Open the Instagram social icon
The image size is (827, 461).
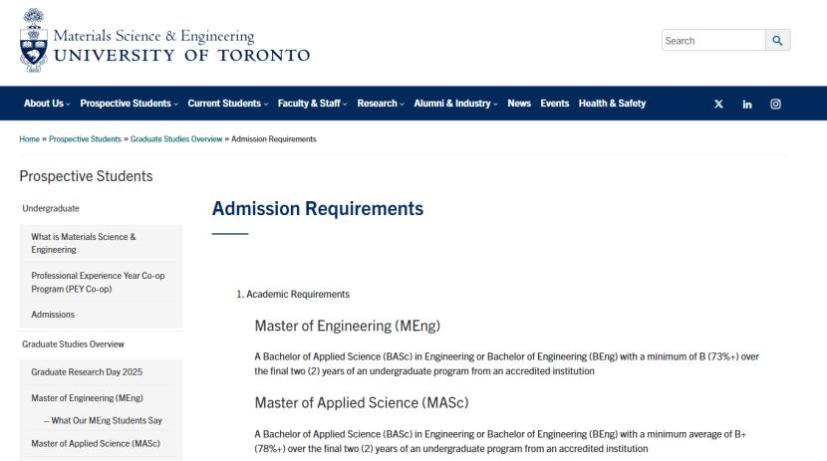click(775, 105)
